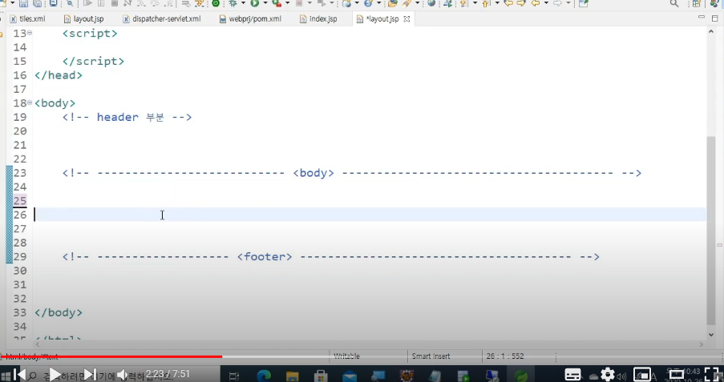This screenshot has height=382, width=724.
Task: Maximize the editor area
Action: point(714,18)
